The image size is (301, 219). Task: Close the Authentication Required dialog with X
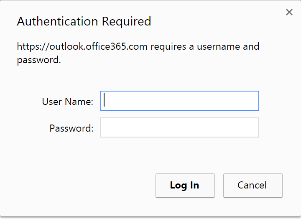(x=289, y=12)
